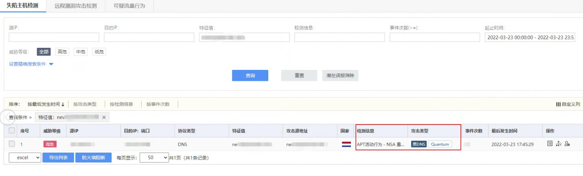583x176 pixels.
Task: Expand 设置精确搜索条件 options
Action: coord(31,64)
